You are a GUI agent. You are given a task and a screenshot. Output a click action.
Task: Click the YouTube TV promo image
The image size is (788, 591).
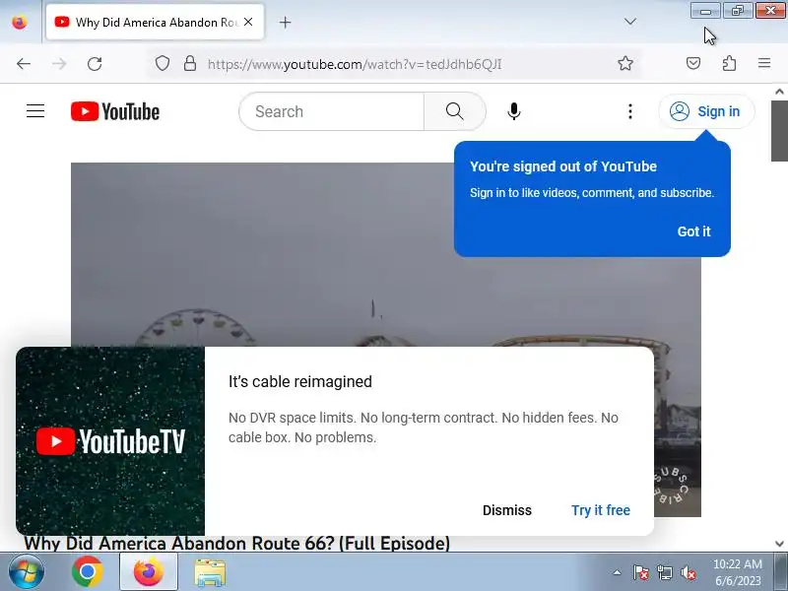click(x=110, y=440)
